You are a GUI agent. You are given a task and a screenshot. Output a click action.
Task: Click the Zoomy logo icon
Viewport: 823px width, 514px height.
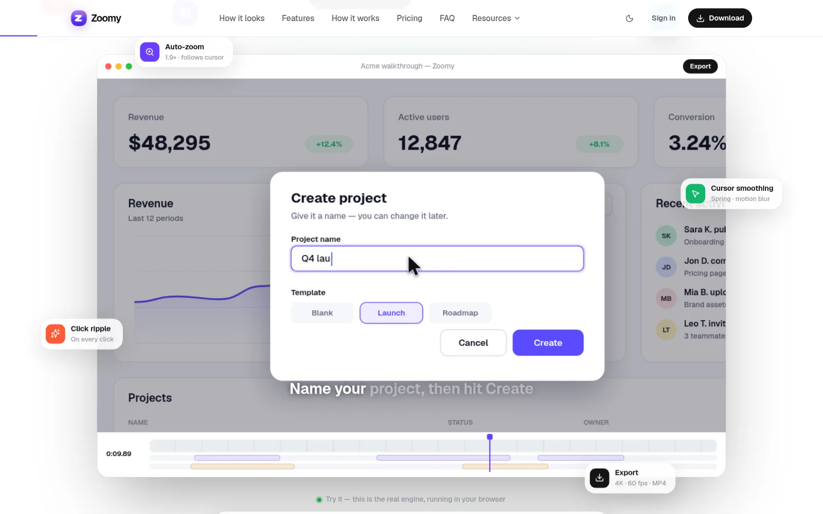(x=79, y=18)
